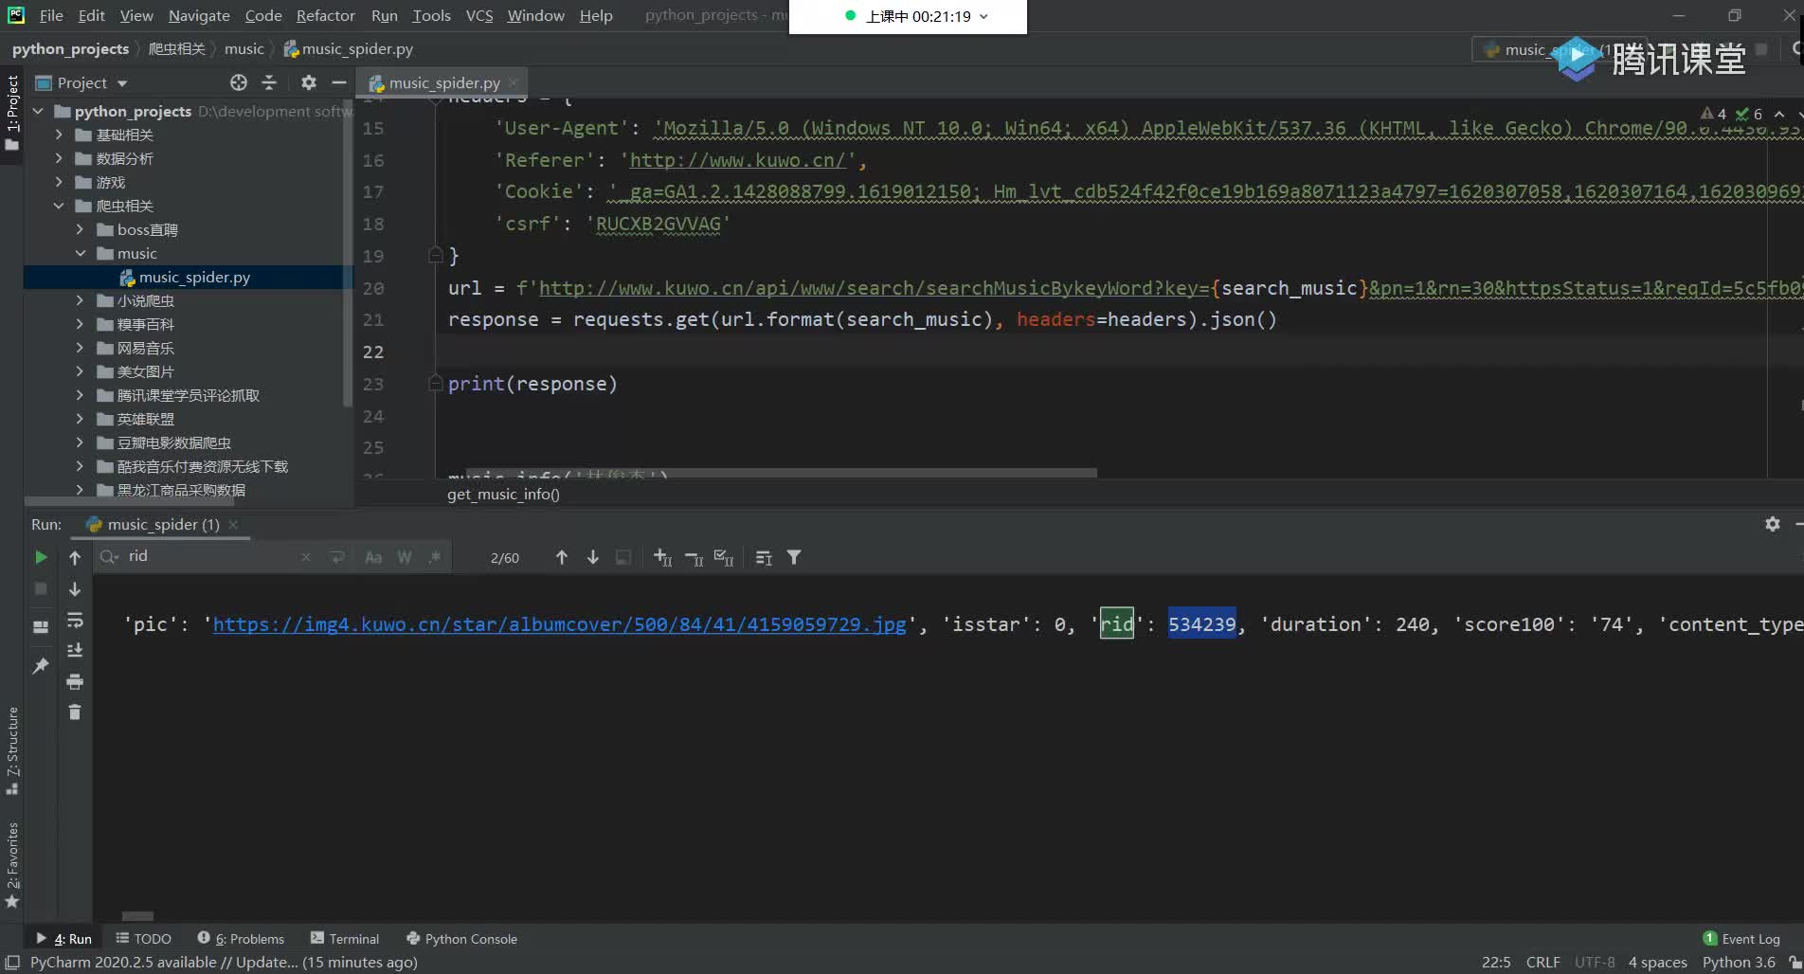Open the Refactor menu
Viewport: 1804px width, 974px height.
(326, 15)
